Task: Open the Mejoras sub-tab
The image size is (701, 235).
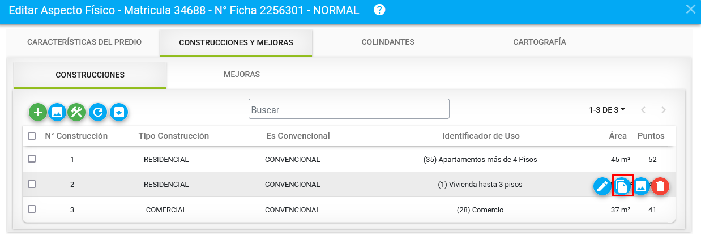Action: (x=242, y=74)
